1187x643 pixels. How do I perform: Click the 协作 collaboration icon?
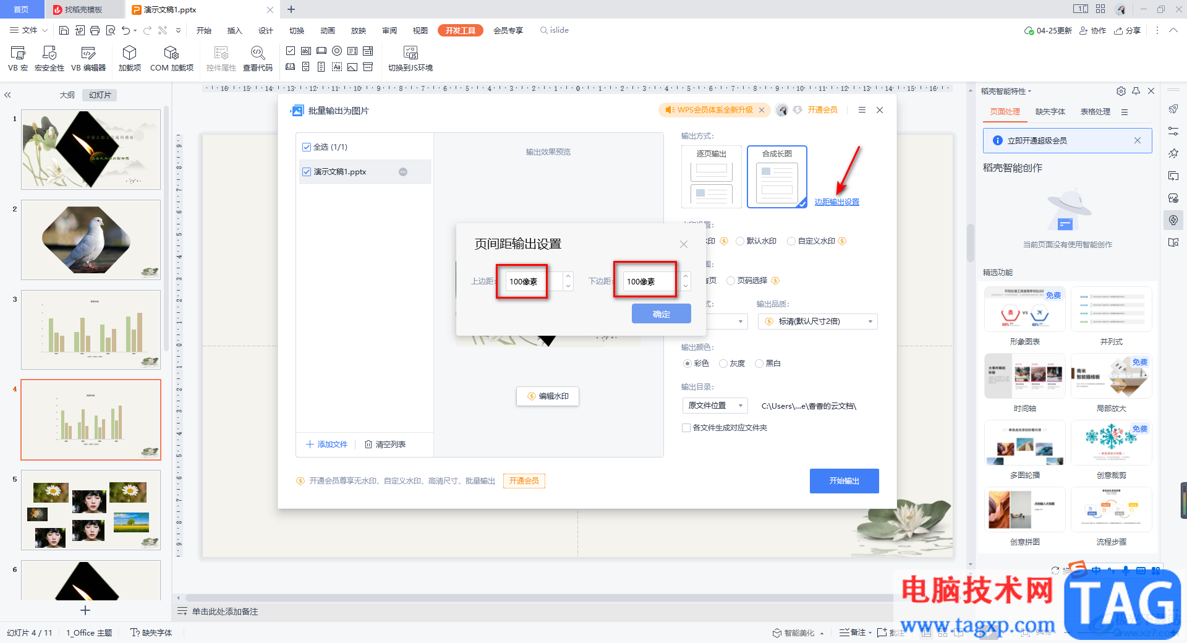coord(1093,30)
